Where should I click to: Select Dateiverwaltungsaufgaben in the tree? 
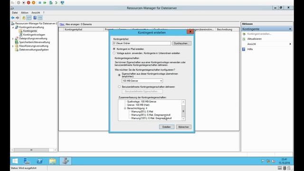34,50
